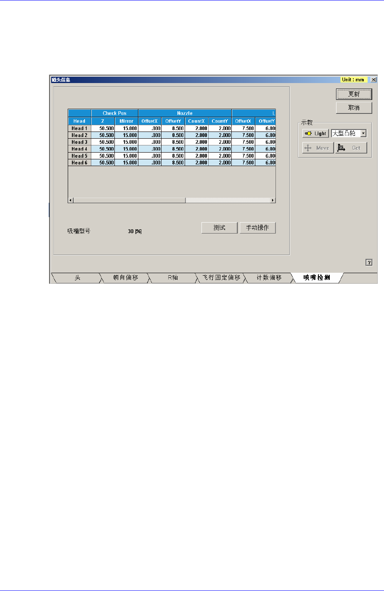Click the Head 5 CountX 2.000 cell
The height and width of the screenshot is (591, 384).
pyautogui.click(x=196, y=156)
